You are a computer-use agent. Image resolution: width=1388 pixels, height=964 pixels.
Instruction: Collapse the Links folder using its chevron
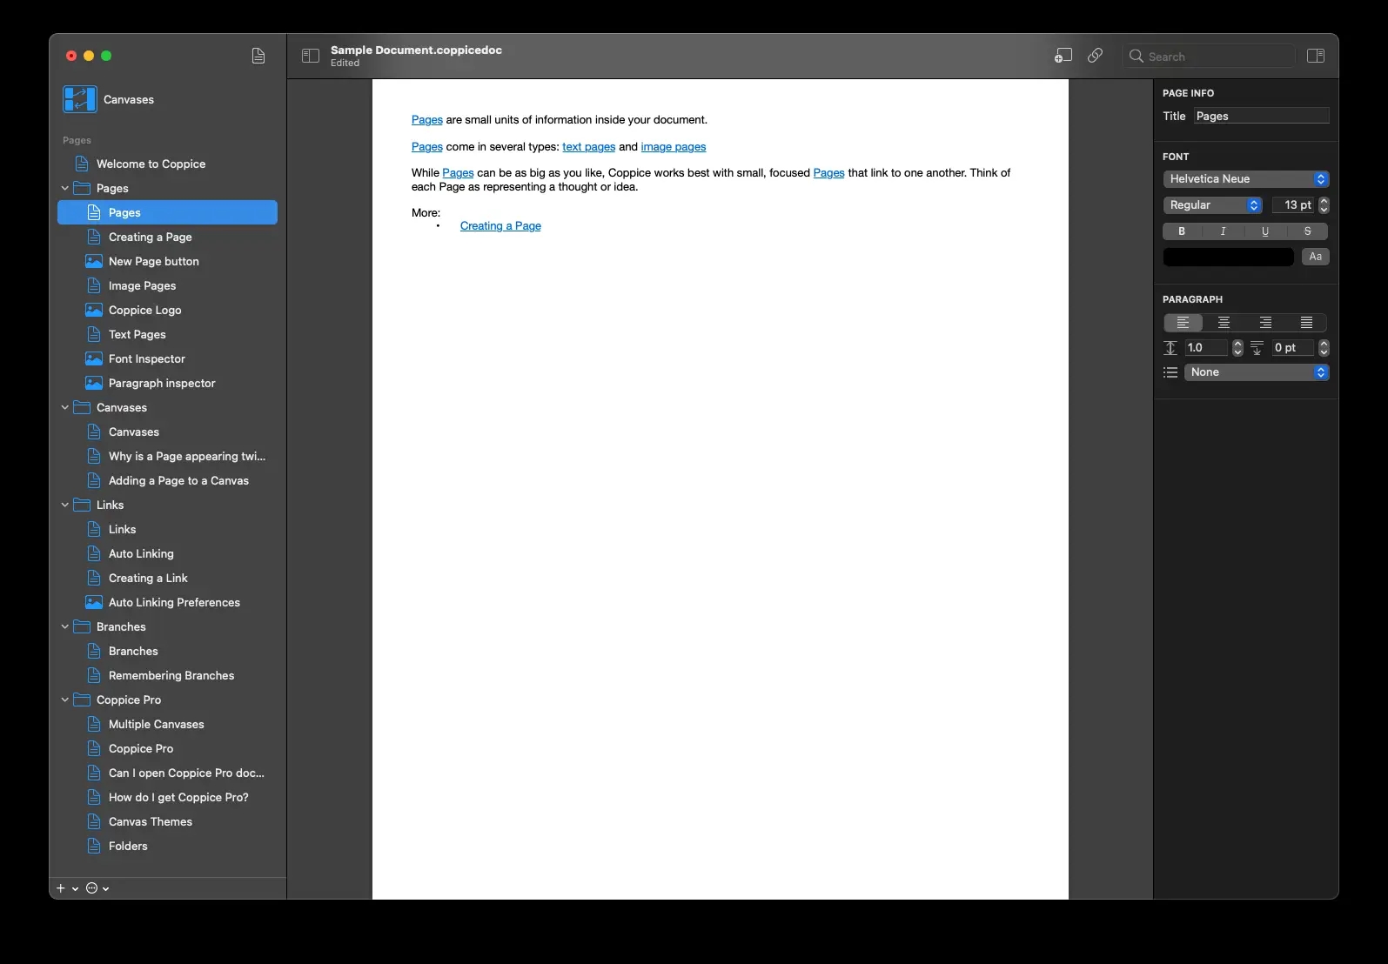tap(65, 505)
